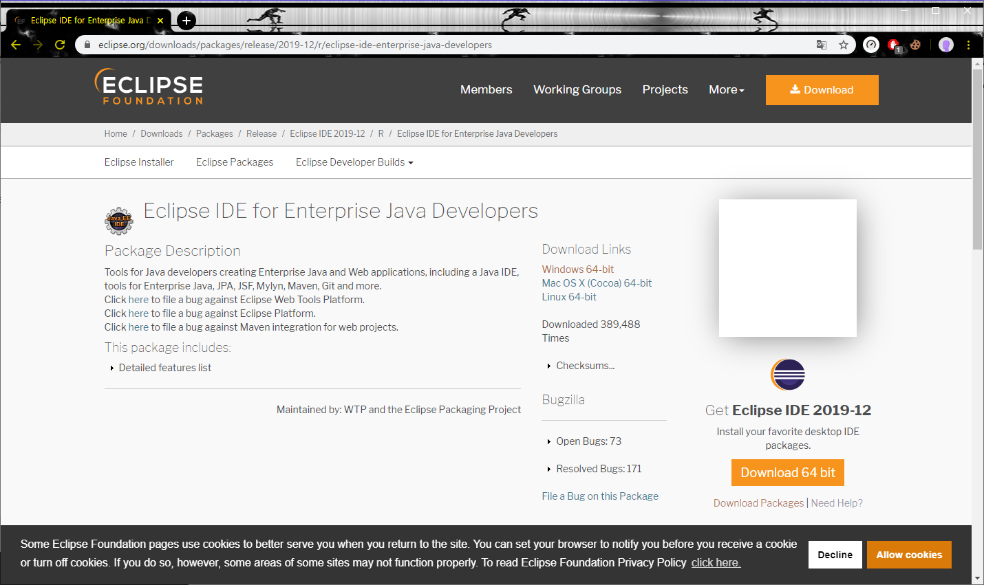Open the Chrome three-dot menu
This screenshot has height=585, width=984.
(968, 45)
